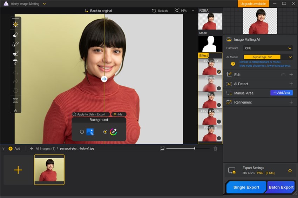Open the Effect tab
This screenshot has height=198, width=298.
coord(203,55)
